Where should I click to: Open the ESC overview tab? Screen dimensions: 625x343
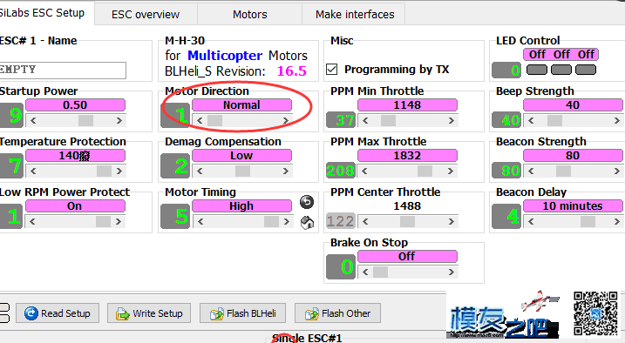[x=146, y=15]
